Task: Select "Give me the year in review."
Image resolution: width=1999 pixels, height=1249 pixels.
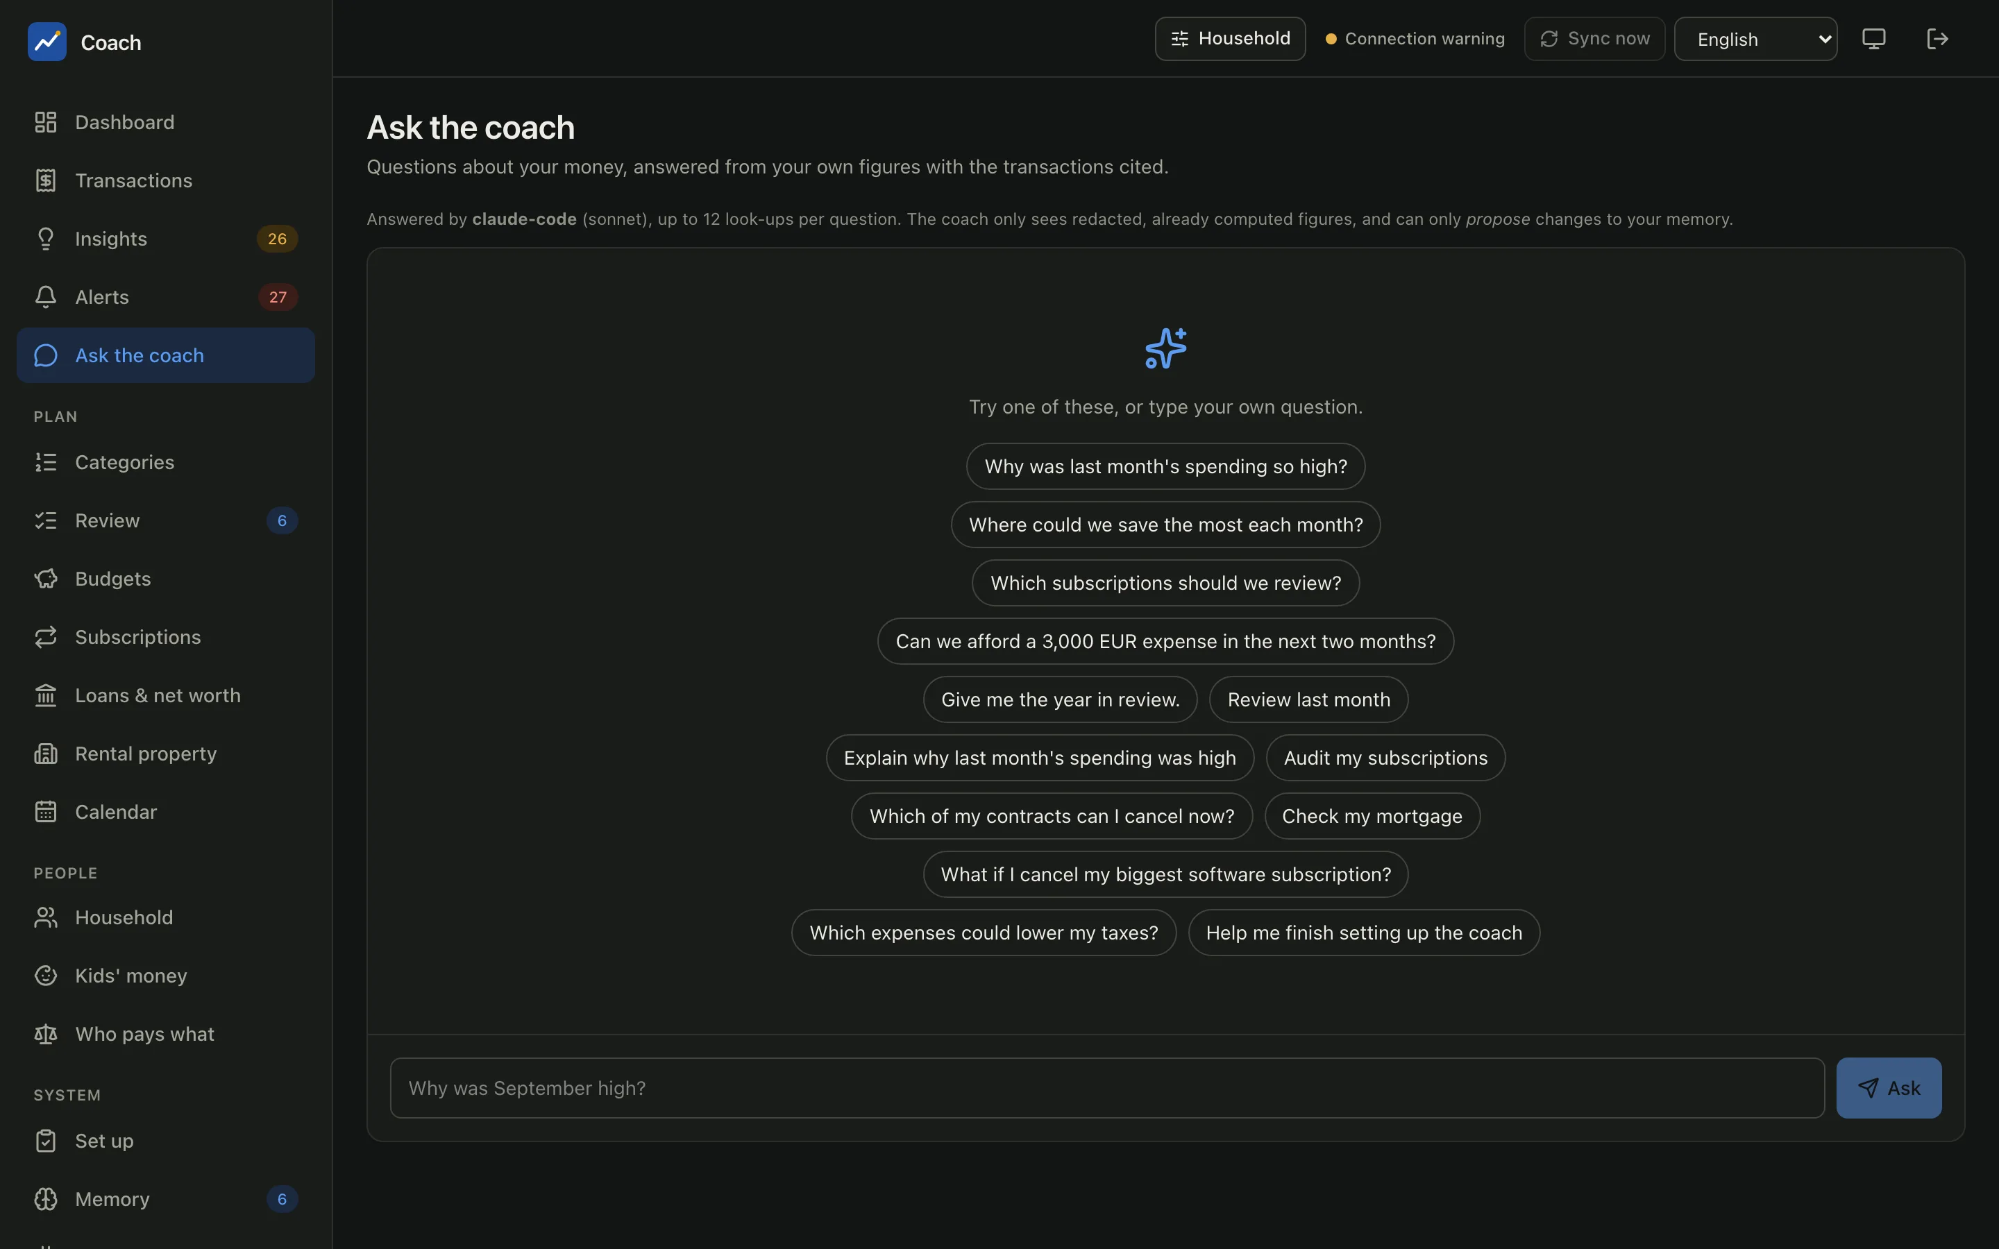Action: point(1060,699)
